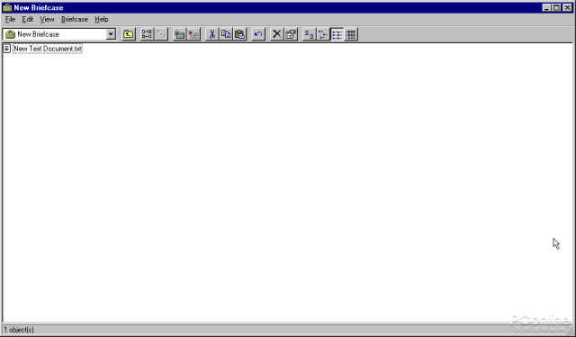Open Properties from the toolbar icon
The width and height of the screenshot is (576, 337).
click(x=291, y=34)
